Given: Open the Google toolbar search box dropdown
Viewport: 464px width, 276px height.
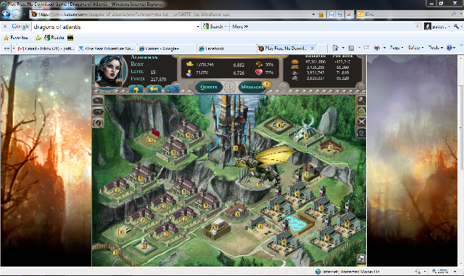Looking at the screenshot, I should [198, 27].
